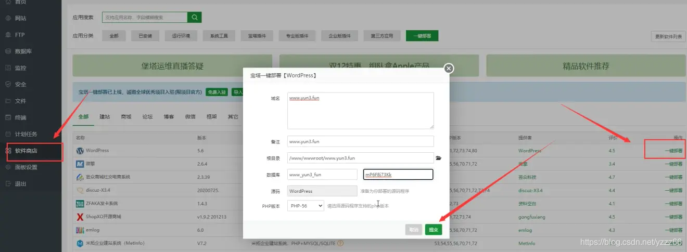Switch to the 建站 tab
Image resolution: width=687 pixels, height=252 pixels.
[105, 117]
